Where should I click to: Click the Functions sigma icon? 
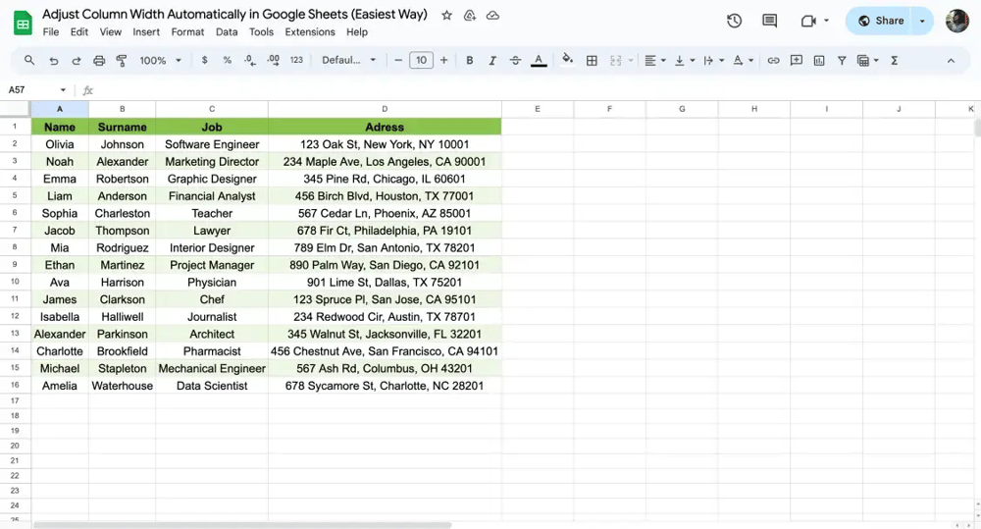click(x=894, y=61)
